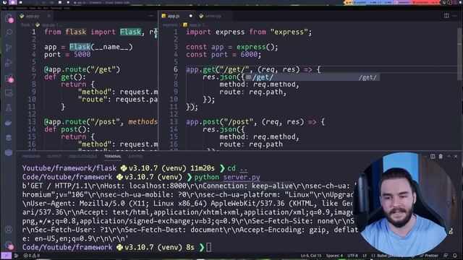Screen dimensions: 463x260
Task: Click Ln 6, Col 15 in status bar
Action: coord(311,256)
